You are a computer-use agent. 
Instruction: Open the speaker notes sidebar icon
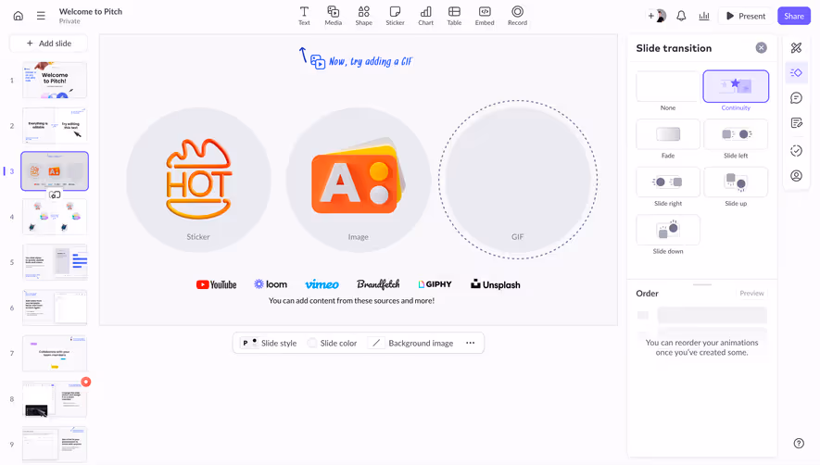click(796, 123)
